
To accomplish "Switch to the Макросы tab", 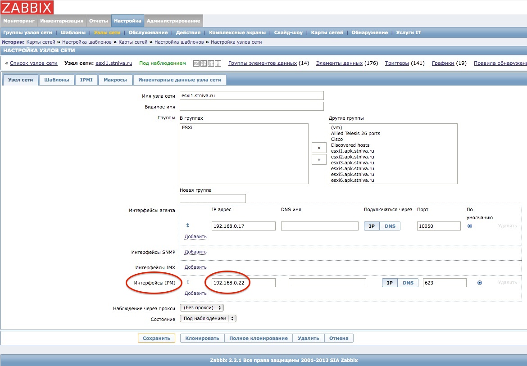I will [x=115, y=80].
